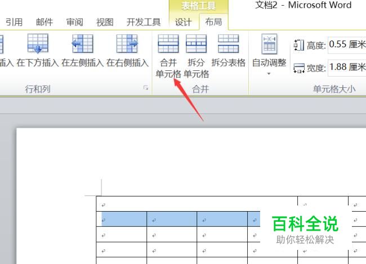Viewport: 366px width, 264px height.
Task: Edit the height field showing 0.55 厘米
Action: point(347,44)
